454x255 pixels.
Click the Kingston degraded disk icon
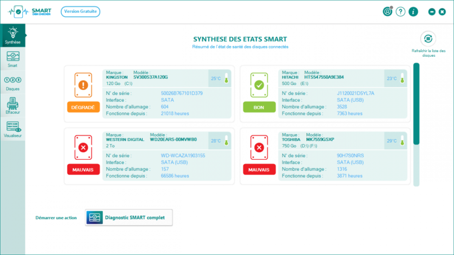point(83,85)
